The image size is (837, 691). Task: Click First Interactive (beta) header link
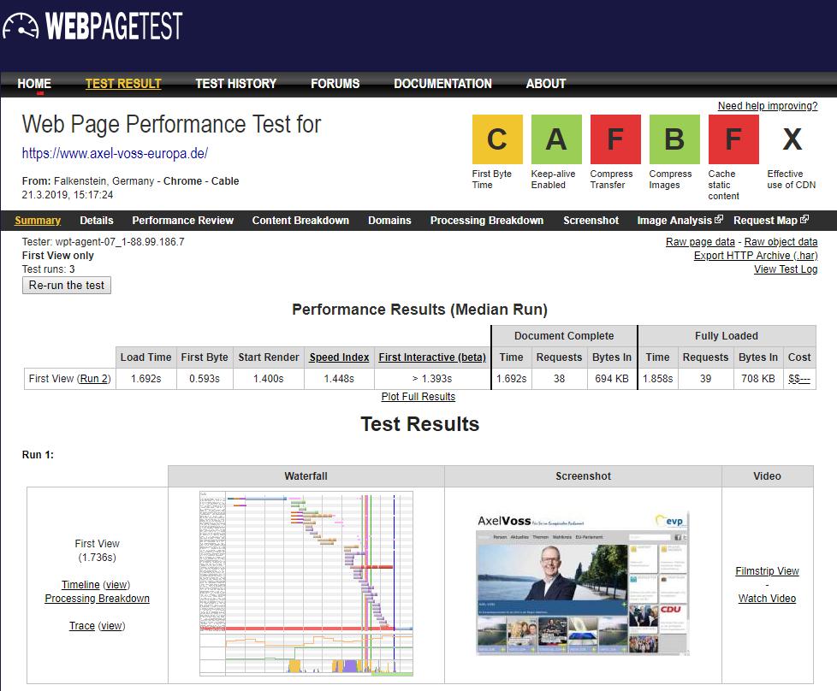[432, 357]
